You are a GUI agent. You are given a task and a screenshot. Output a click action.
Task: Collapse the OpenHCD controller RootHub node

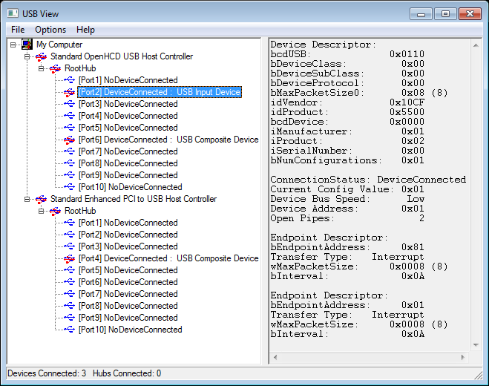41,68
